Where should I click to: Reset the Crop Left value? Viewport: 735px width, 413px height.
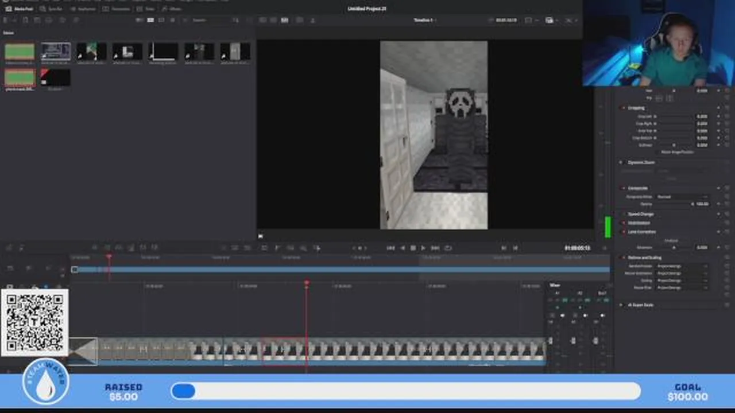tap(727, 116)
